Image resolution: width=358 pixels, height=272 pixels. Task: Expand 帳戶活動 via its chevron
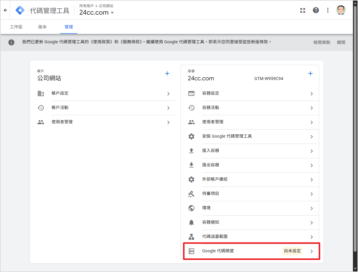[x=168, y=108]
